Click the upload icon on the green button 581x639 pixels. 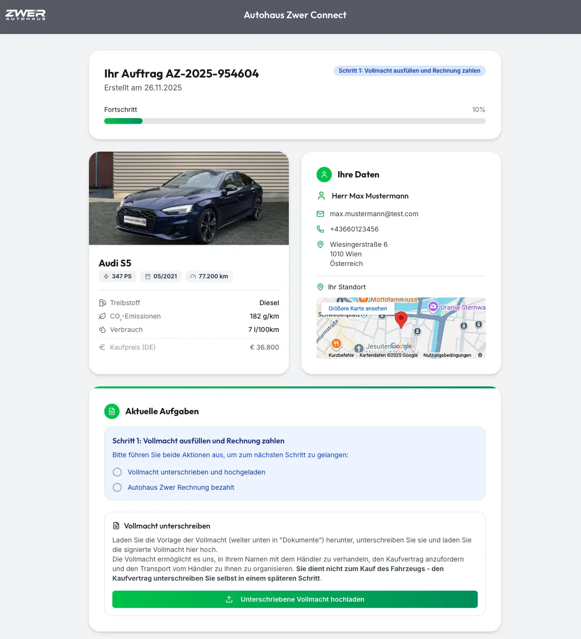[x=229, y=599]
